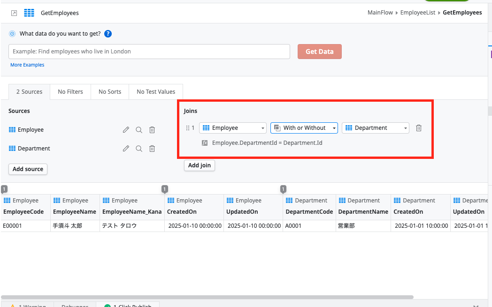Go to EmployeeList in the breadcrumb

[x=418, y=13]
